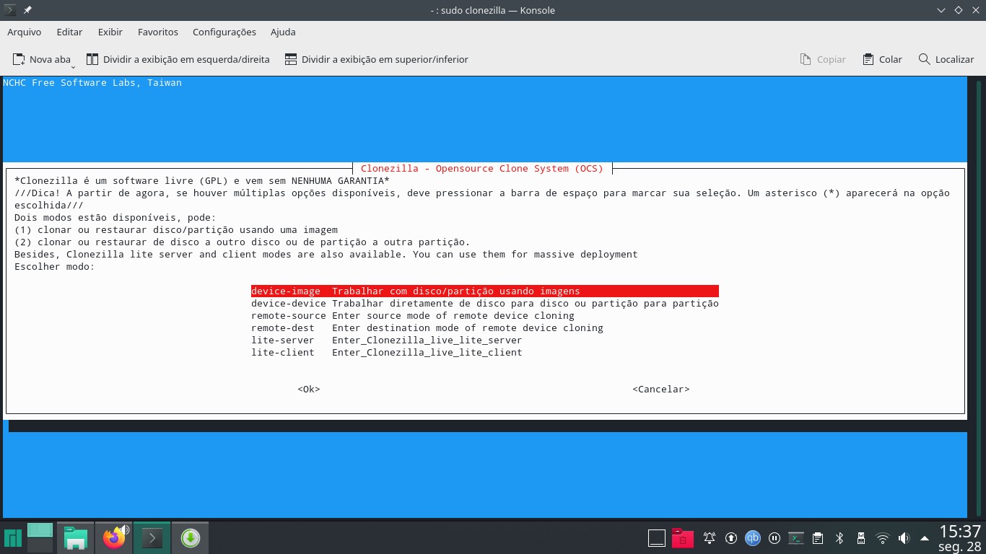Viewport: 986px width, 554px height.
Task: Open Localizar search in Konsole
Action: pos(946,59)
